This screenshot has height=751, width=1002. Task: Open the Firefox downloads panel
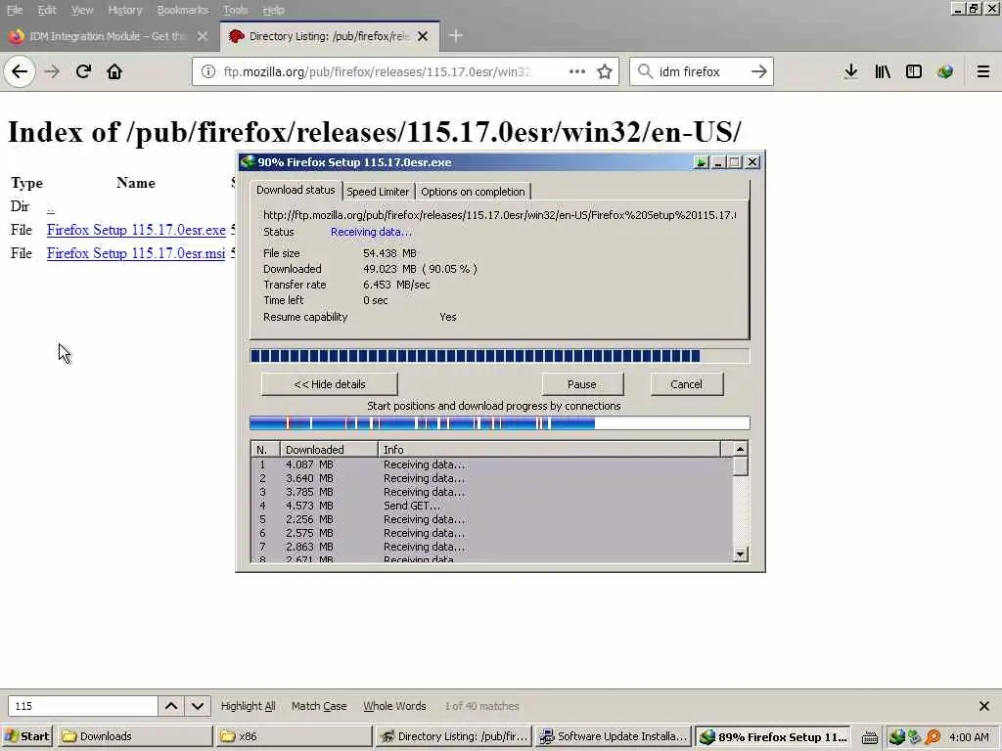point(850,71)
